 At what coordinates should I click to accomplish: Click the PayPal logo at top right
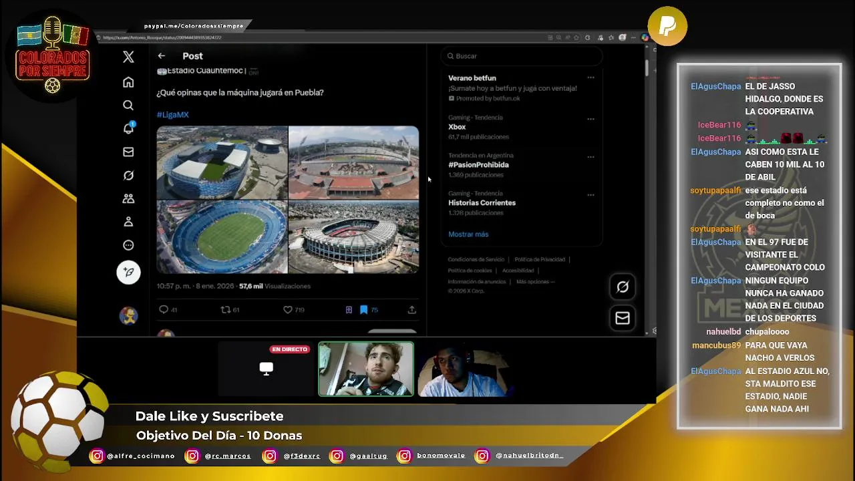click(x=667, y=26)
